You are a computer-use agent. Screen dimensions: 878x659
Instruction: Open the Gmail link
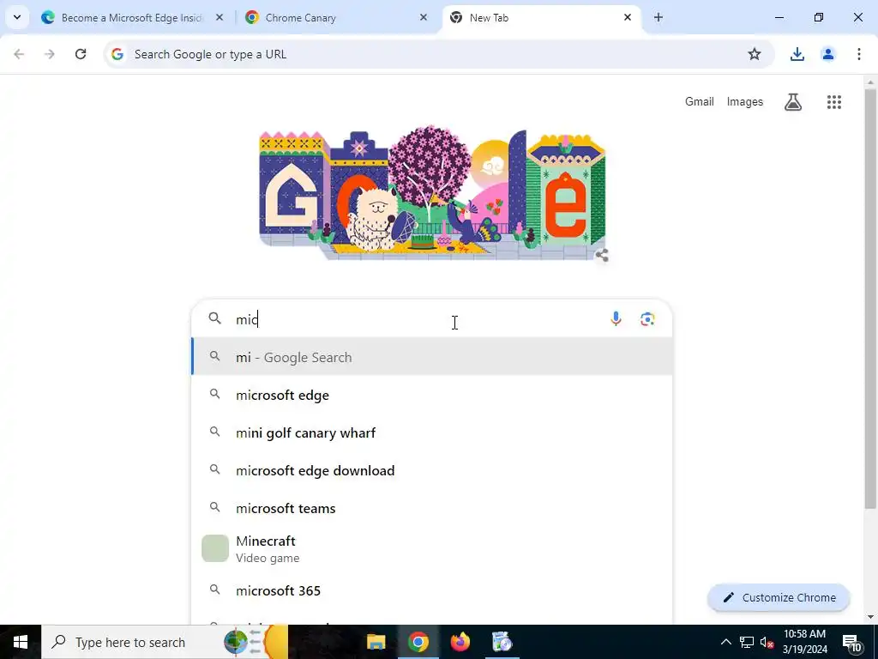pyautogui.click(x=700, y=101)
